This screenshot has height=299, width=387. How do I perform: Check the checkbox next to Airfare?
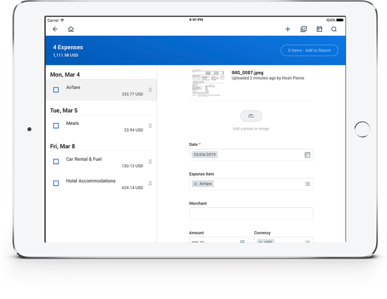pos(55,89)
